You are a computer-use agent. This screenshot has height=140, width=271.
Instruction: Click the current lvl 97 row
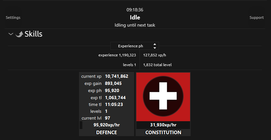(x=107, y=118)
